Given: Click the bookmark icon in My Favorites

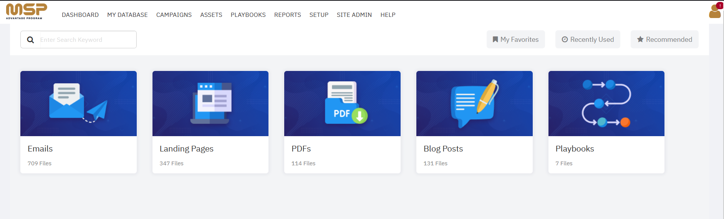Looking at the screenshot, I should 495,40.
